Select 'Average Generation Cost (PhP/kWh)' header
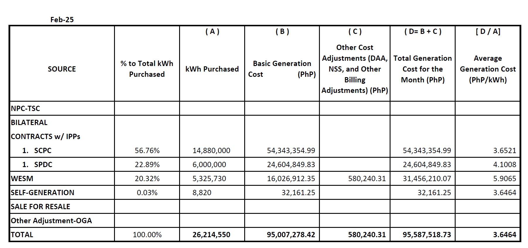The height and width of the screenshot is (248, 528). (488, 69)
